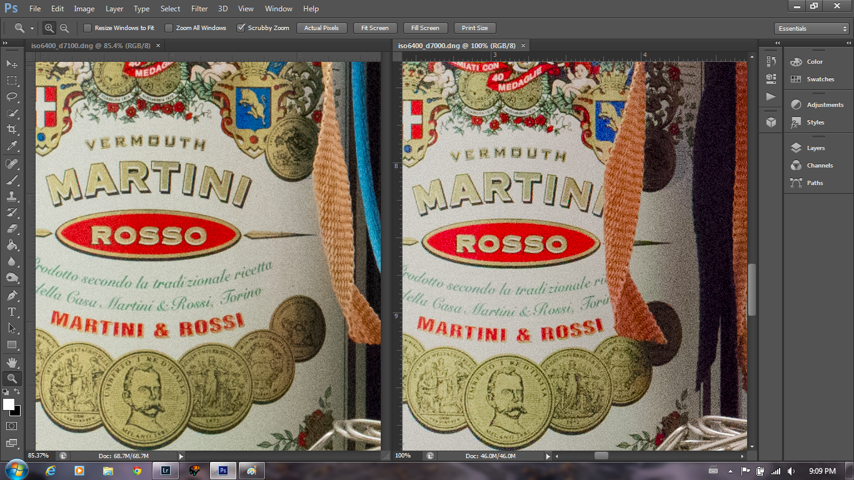Enable Zoom All Windows checkbox

tap(169, 28)
